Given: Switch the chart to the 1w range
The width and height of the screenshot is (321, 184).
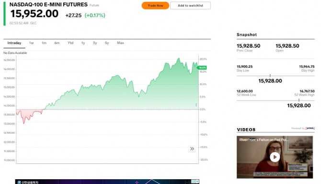Looking at the screenshot, I should (31, 43).
